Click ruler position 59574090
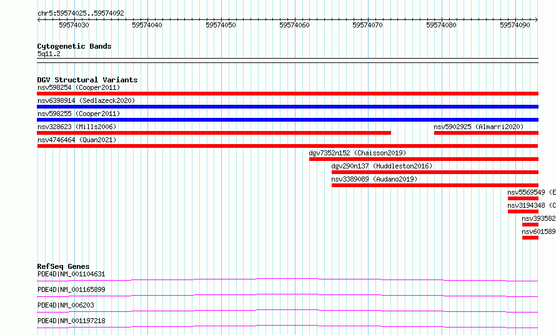556x335 pixels. coord(515,25)
